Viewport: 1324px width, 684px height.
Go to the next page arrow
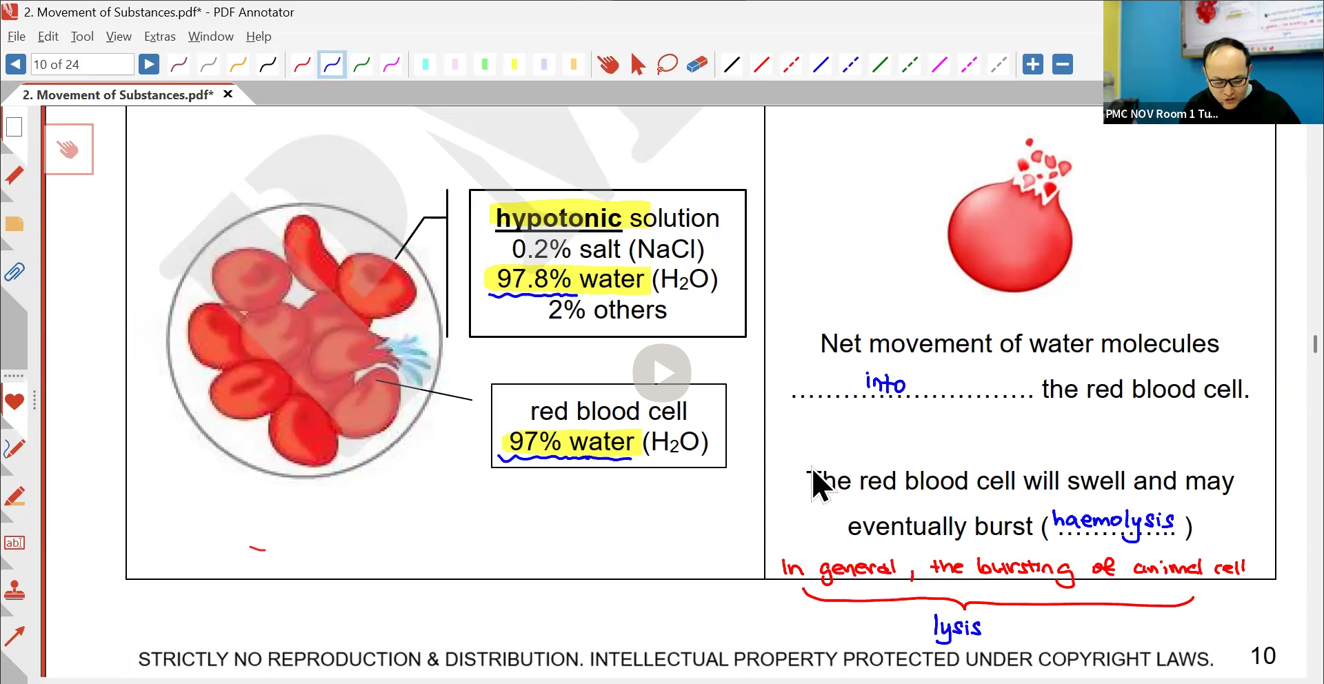click(x=149, y=64)
